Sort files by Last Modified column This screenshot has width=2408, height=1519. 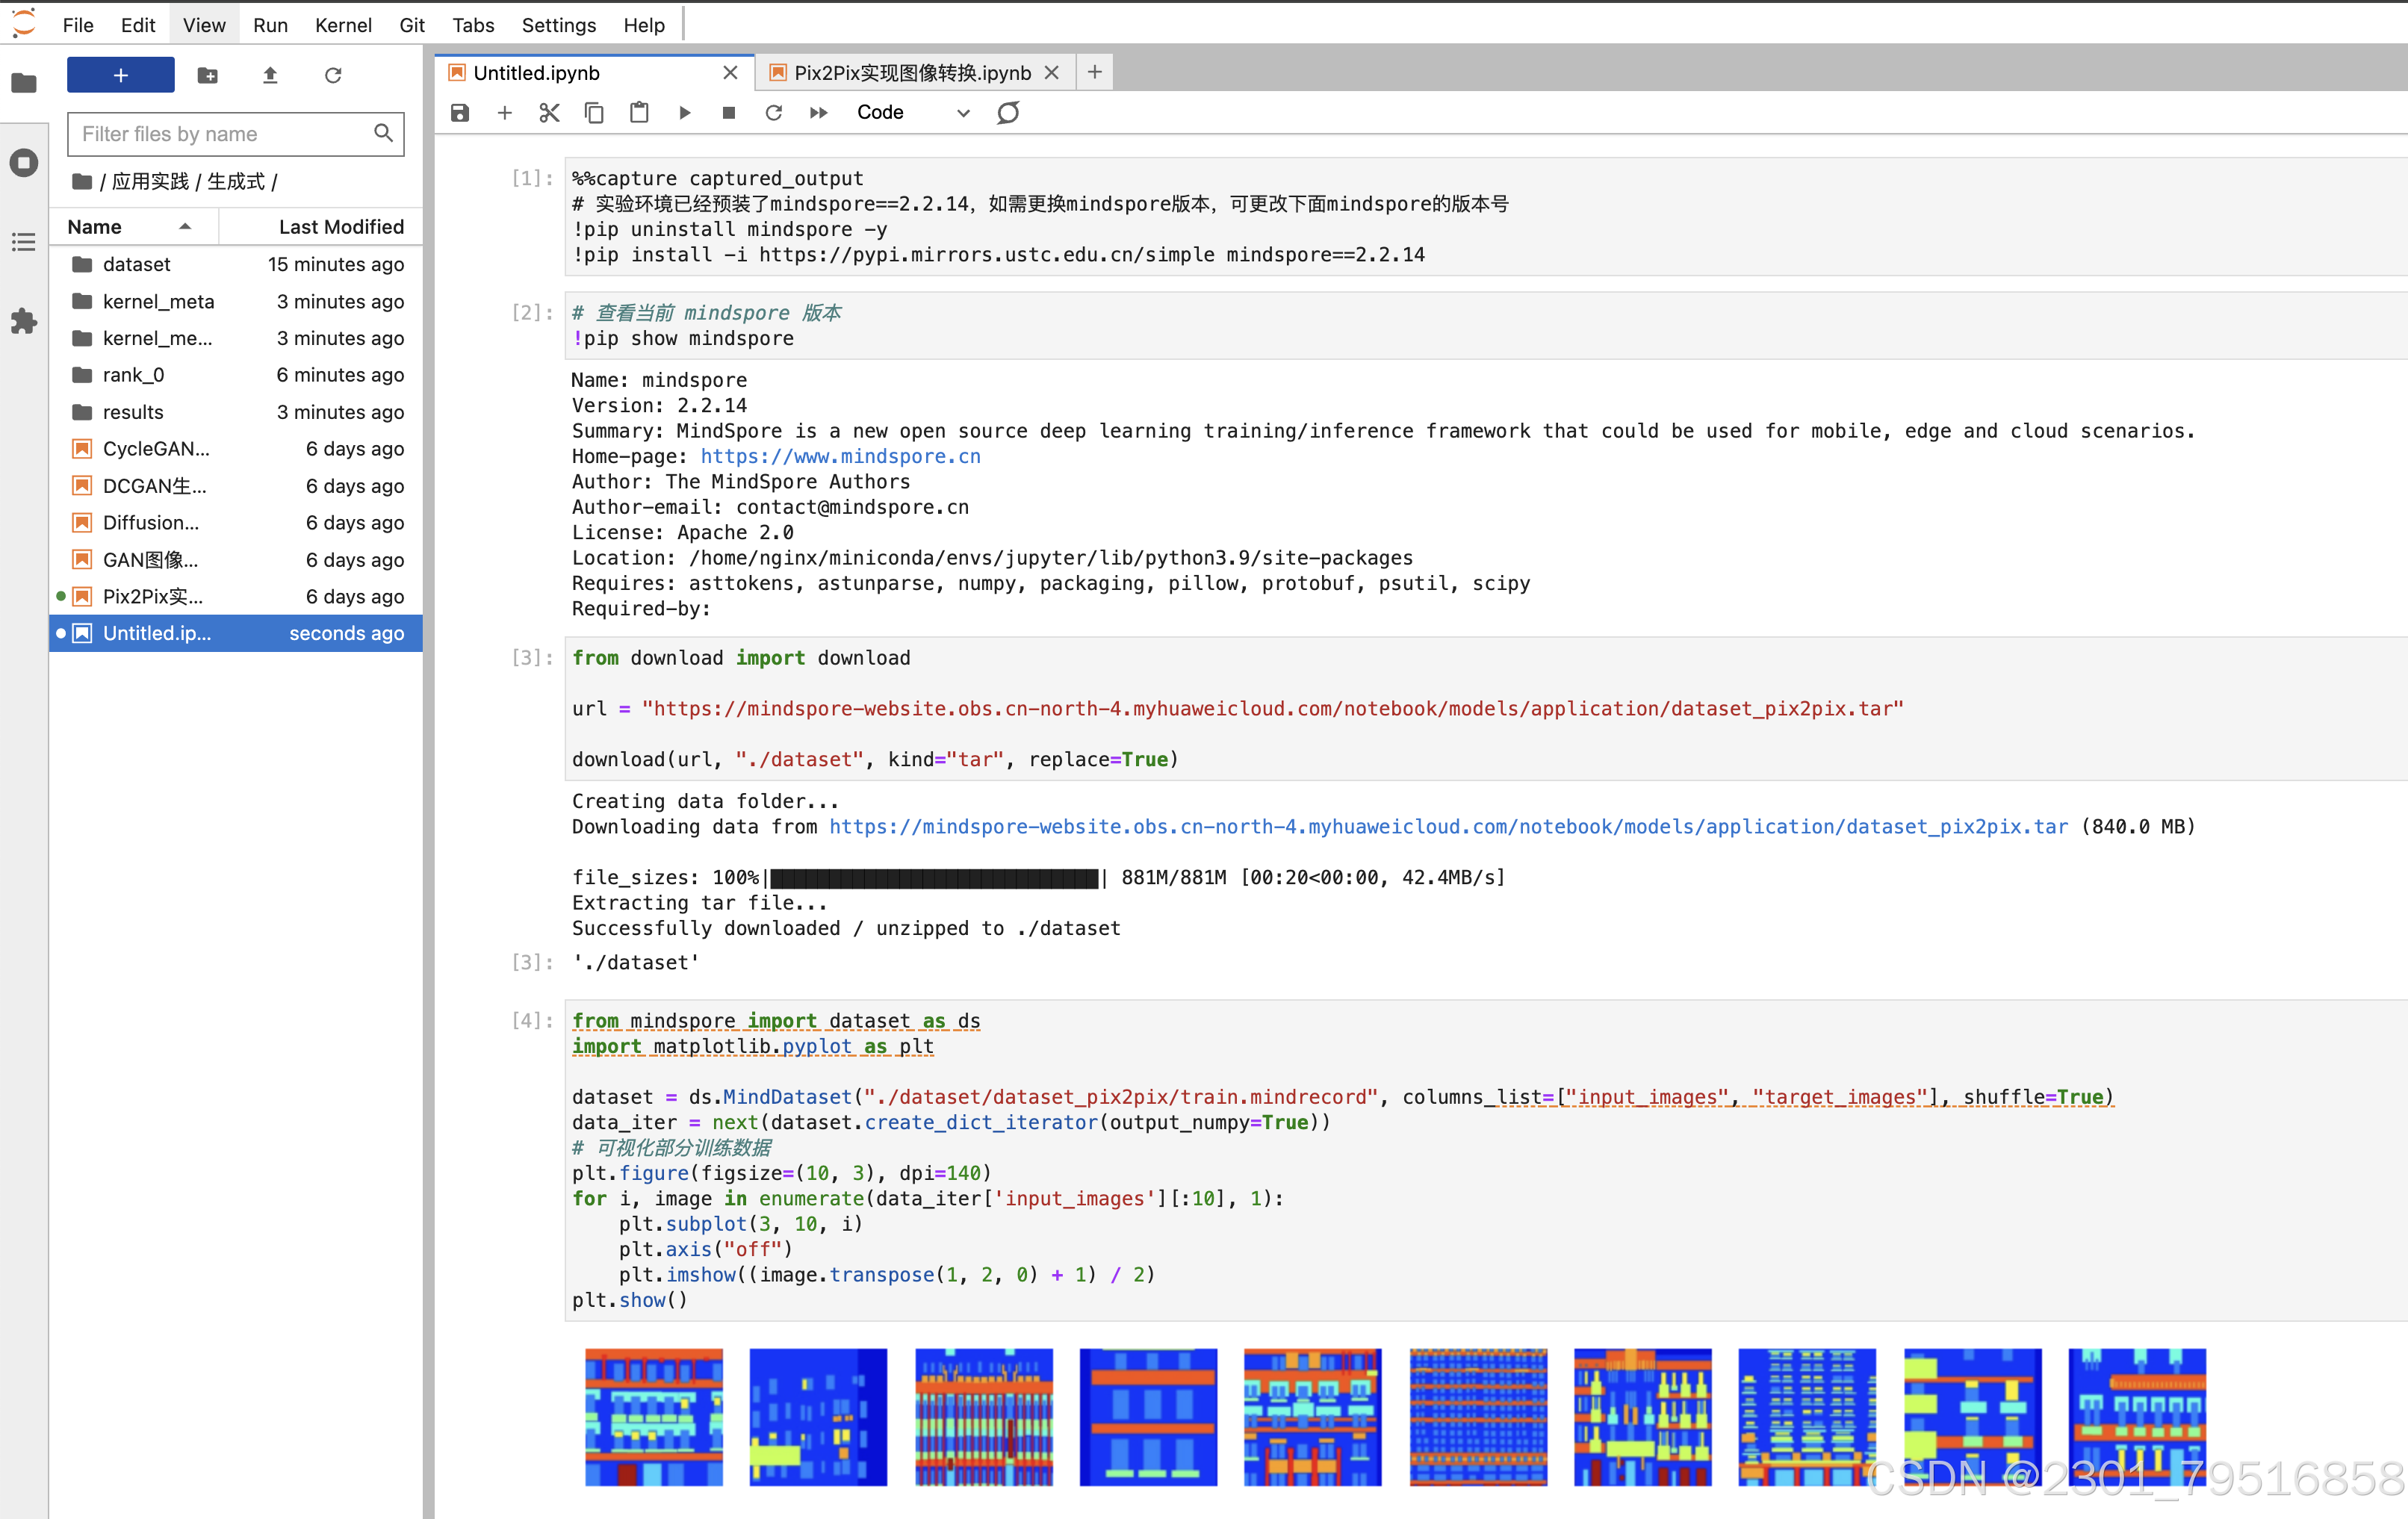340,227
